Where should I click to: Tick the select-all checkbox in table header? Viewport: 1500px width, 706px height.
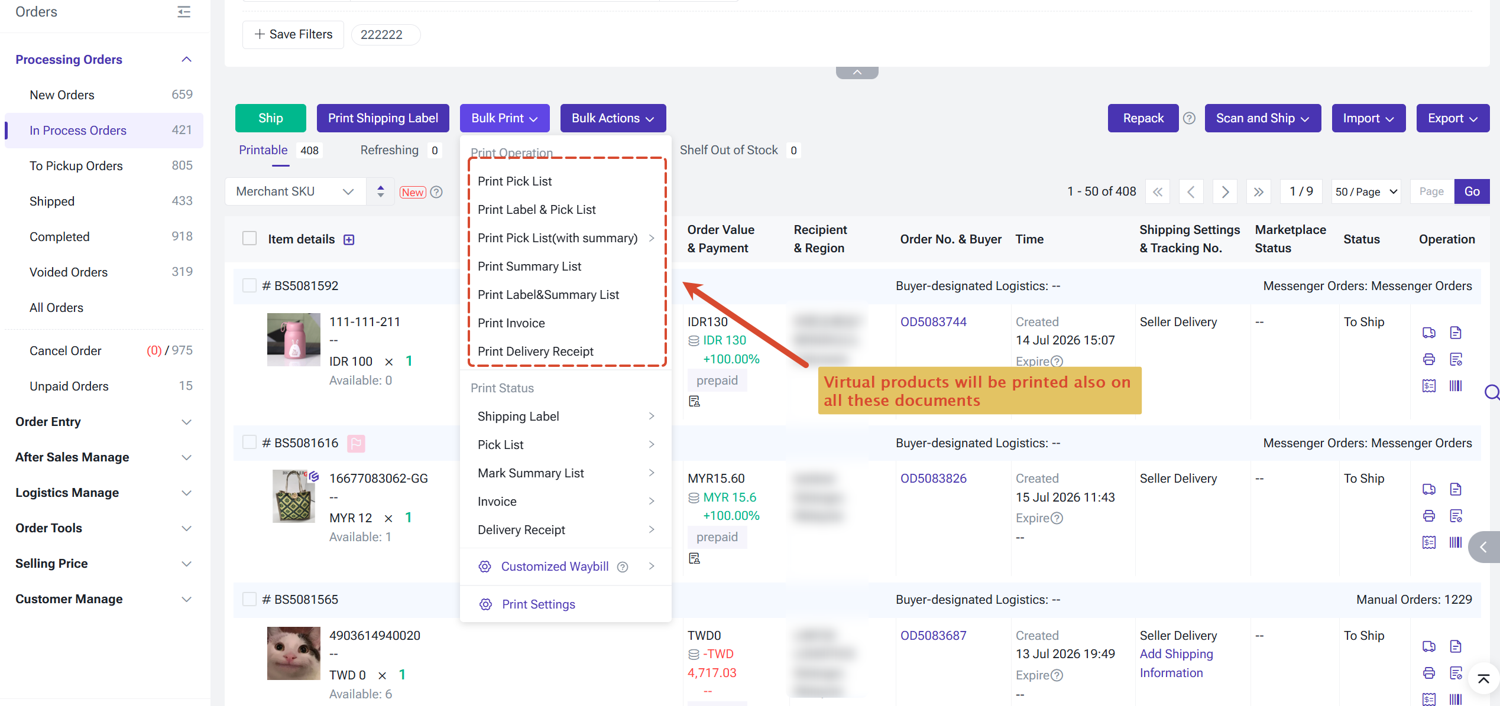(250, 239)
